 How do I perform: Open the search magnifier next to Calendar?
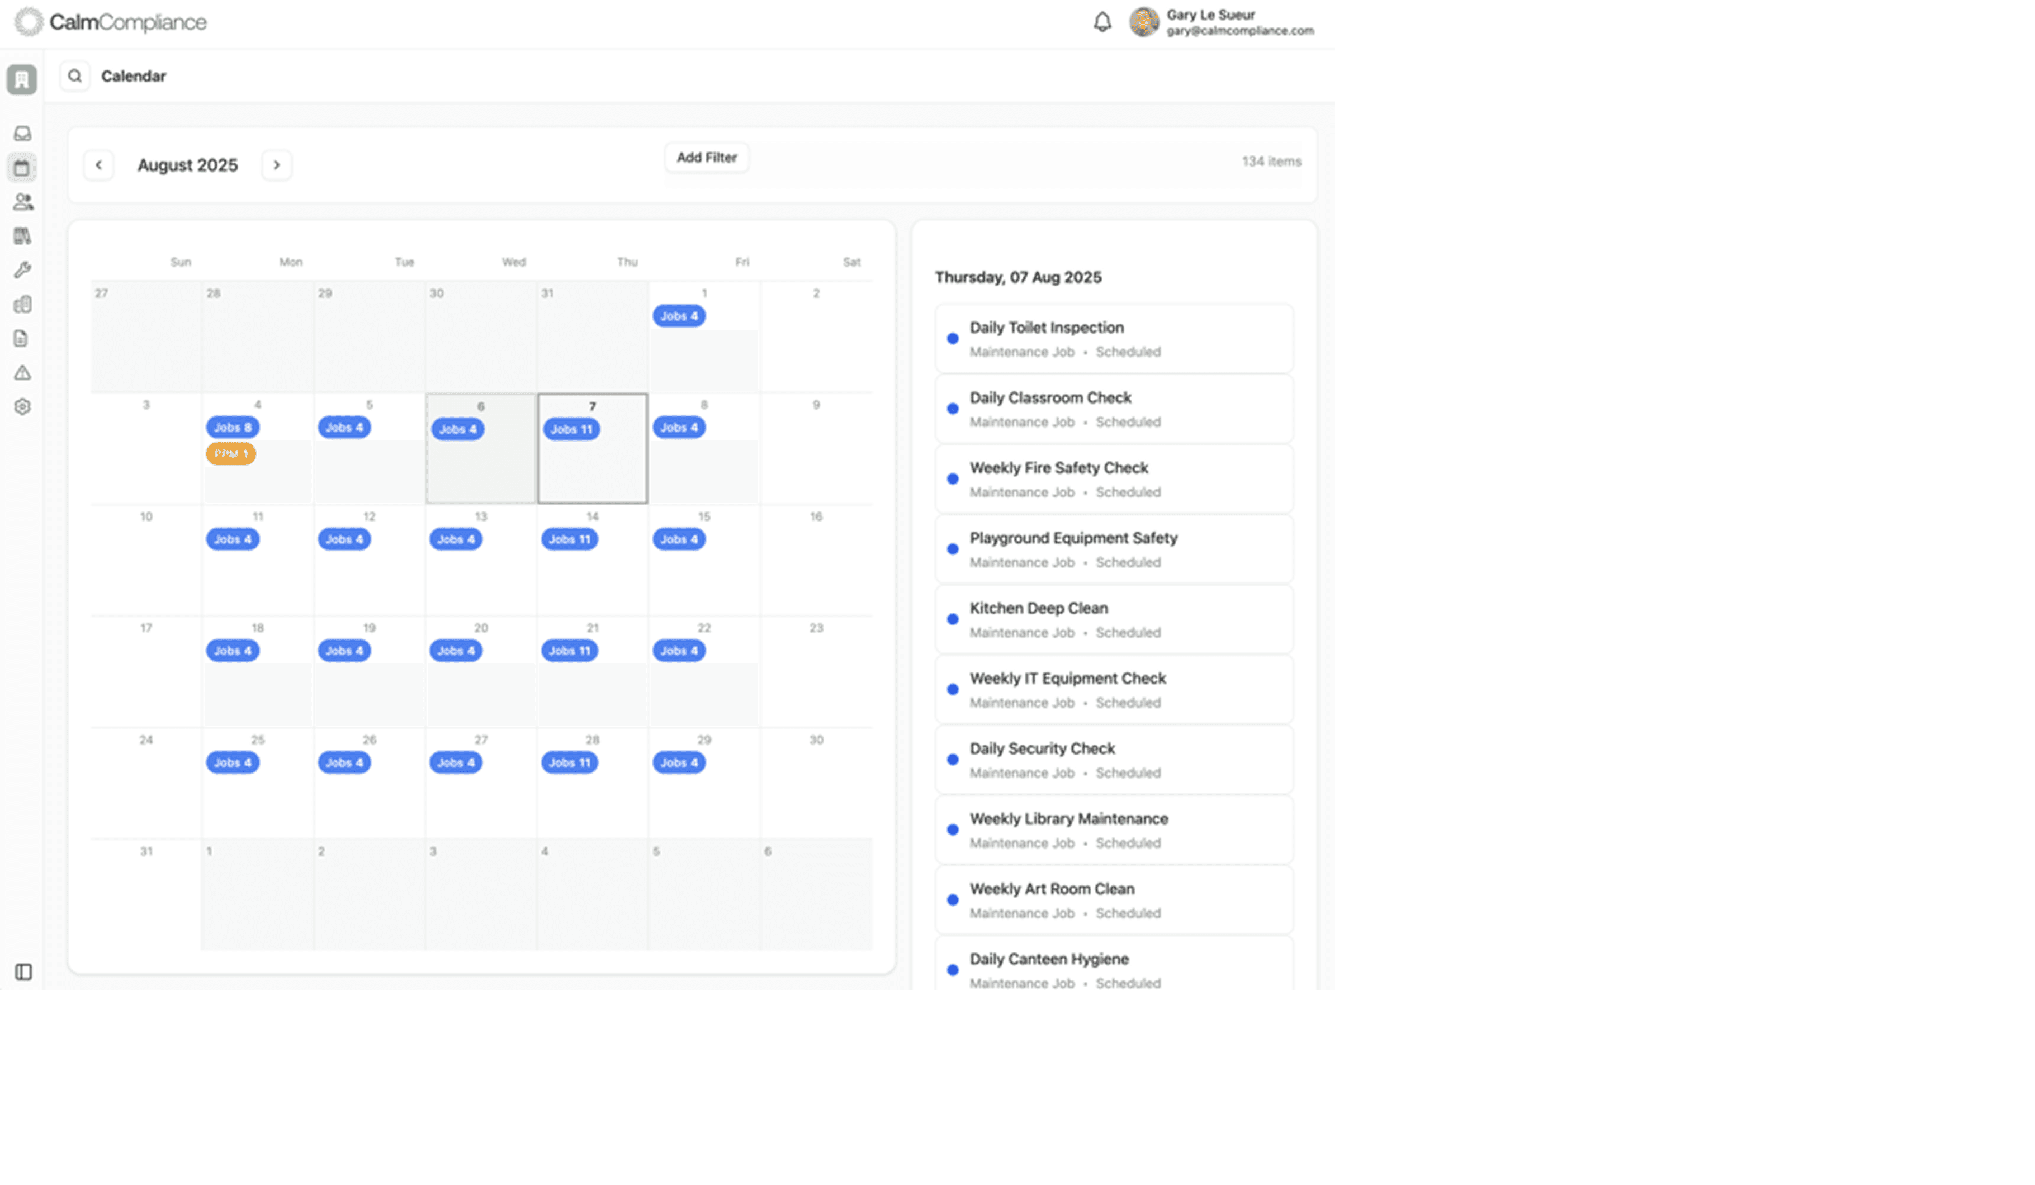coord(75,76)
